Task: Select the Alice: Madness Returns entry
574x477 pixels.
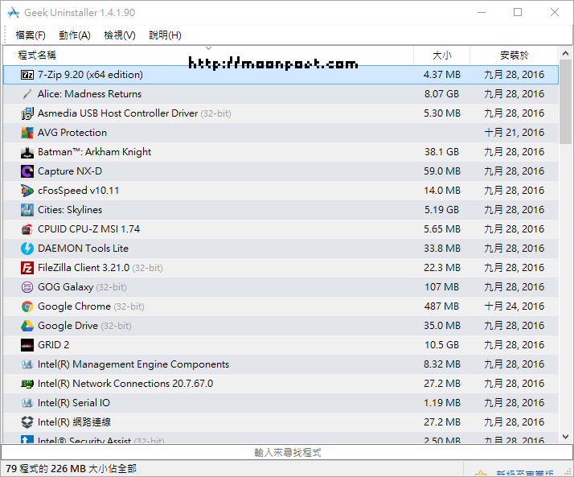Action: pos(281,94)
